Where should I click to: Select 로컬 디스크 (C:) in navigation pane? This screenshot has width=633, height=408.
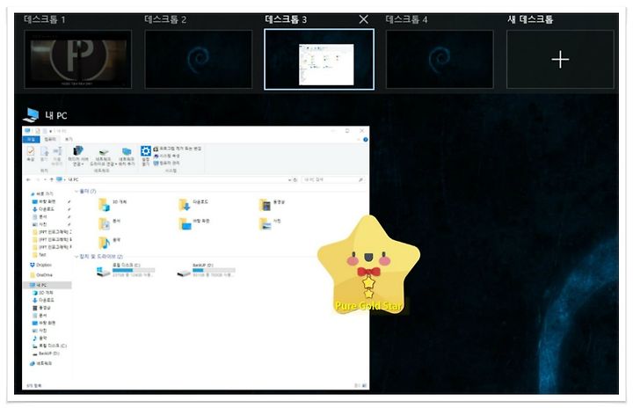(49, 346)
